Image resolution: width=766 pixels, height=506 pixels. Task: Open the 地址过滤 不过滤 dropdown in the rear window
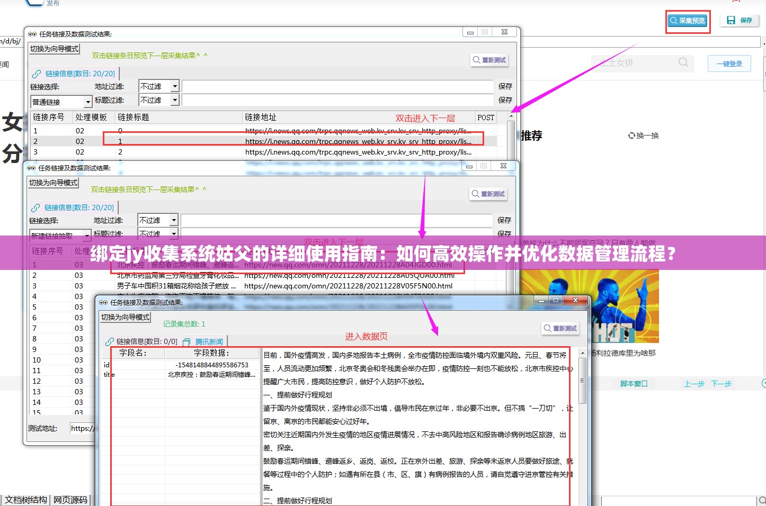point(175,86)
